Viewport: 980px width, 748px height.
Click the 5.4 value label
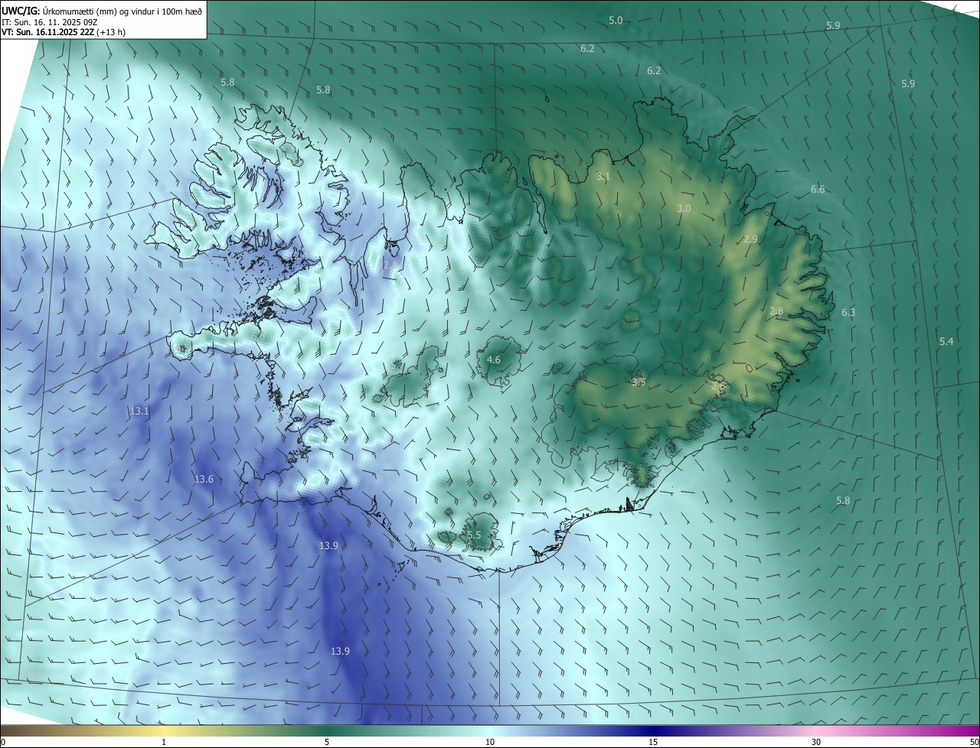coord(946,341)
